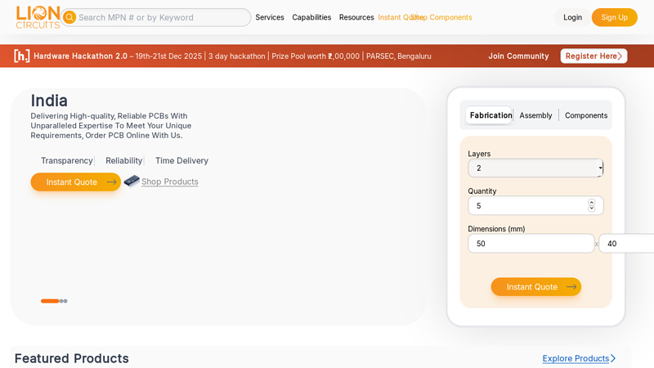Click the chip icon beside Shop Products
654x368 pixels.
132,181
